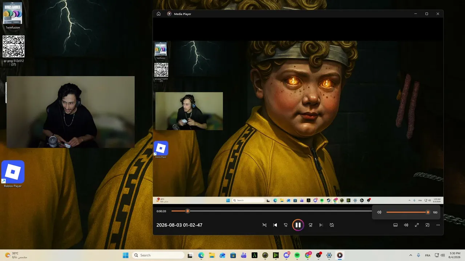Go to Media Player home

point(159,14)
